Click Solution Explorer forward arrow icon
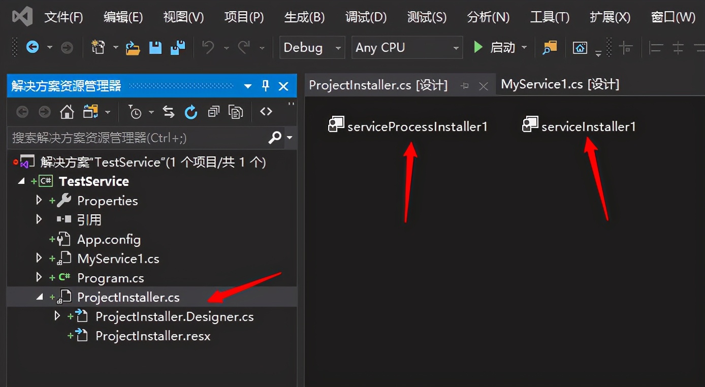 45,112
